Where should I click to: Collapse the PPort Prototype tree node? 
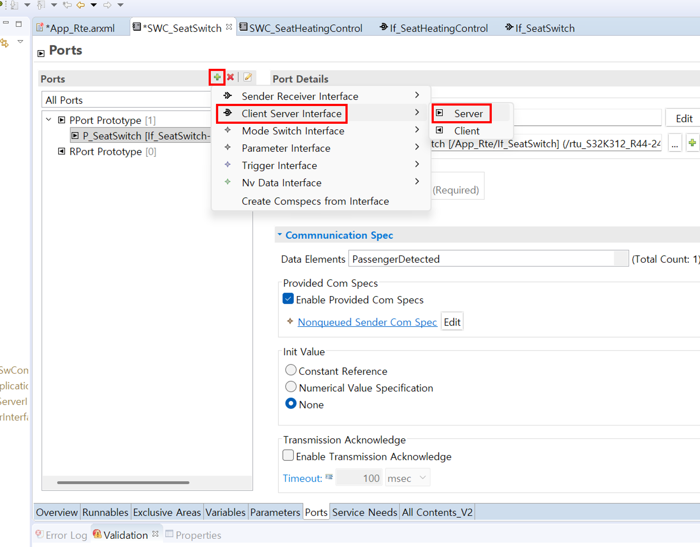click(49, 120)
